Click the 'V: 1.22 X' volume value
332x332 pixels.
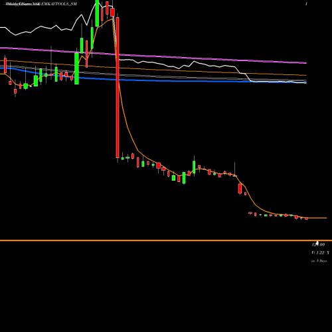tap(320, 252)
